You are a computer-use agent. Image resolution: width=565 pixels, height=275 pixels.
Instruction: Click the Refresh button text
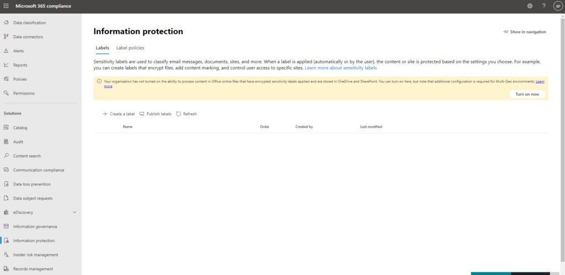click(x=190, y=114)
